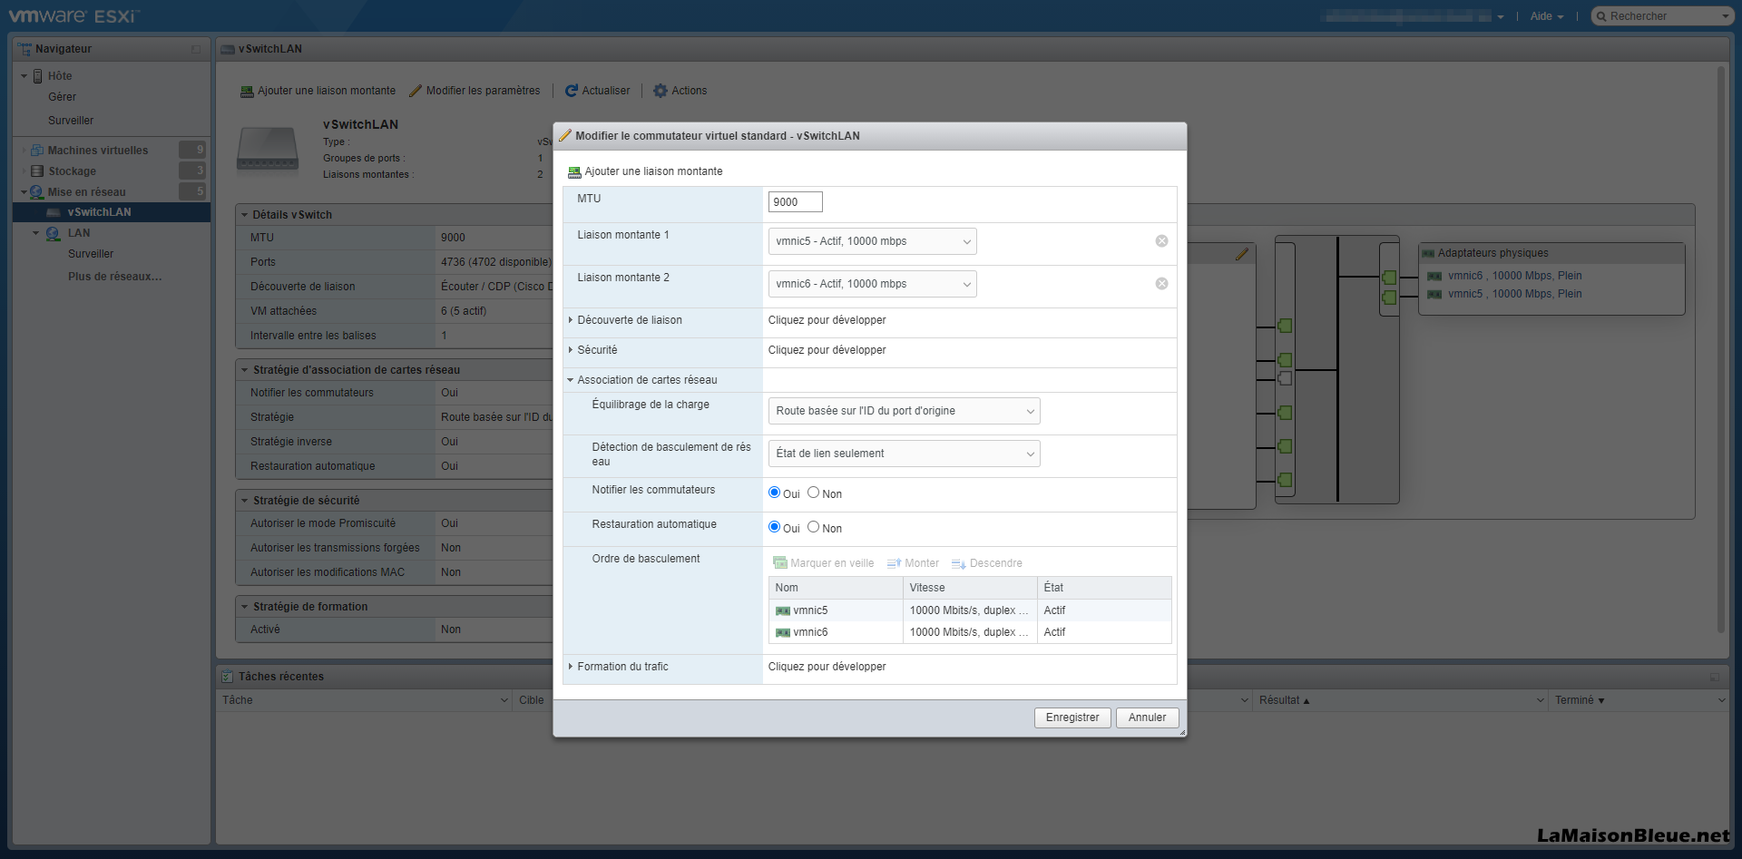The image size is (1742, 859).
Task: Sort by the Résultat column header
Action: pyautogui.click(x=1399, y=700)
